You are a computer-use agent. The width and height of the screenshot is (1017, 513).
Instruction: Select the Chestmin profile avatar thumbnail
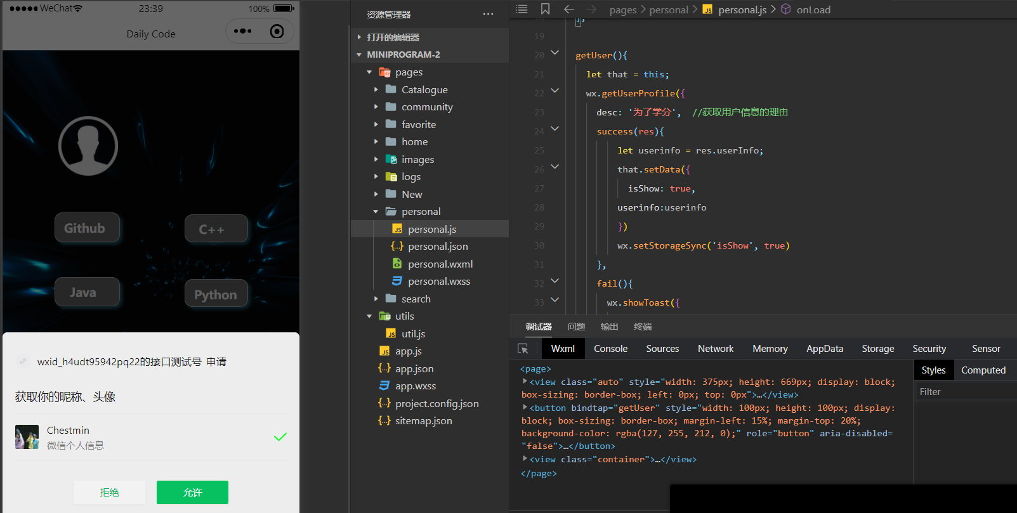tap(27, 437)
